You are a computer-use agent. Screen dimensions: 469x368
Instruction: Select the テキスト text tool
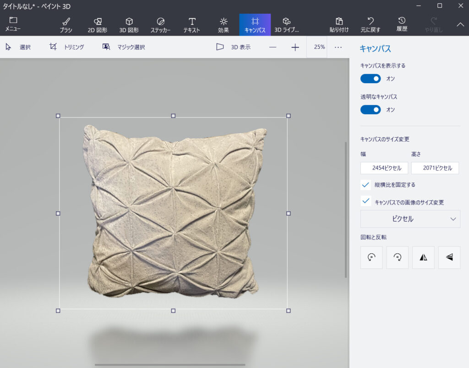[192, 25]
